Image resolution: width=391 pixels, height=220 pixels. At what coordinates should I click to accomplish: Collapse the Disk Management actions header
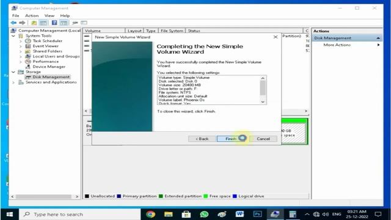point(378,38)
